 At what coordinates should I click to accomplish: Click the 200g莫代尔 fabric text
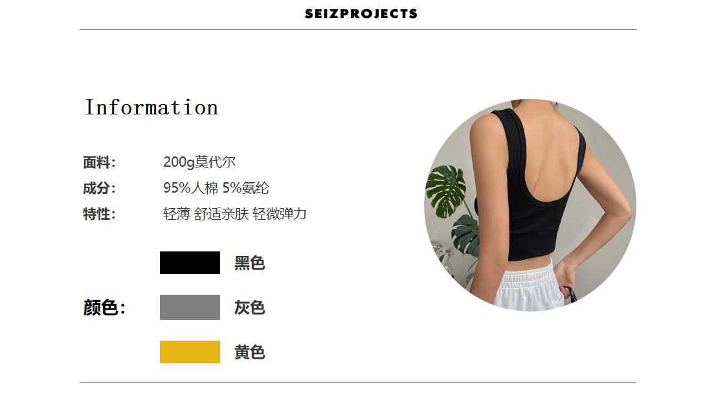point(199,162)
